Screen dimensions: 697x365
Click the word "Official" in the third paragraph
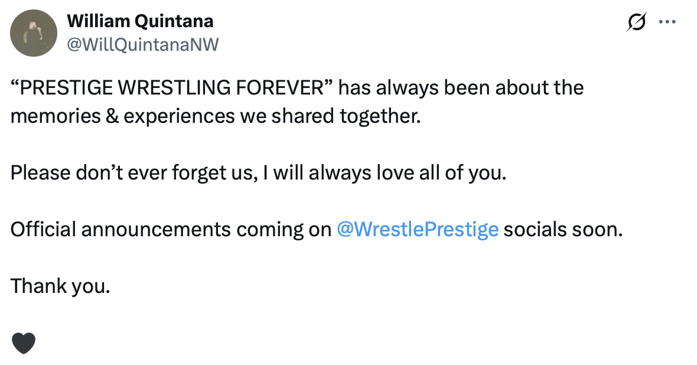coord(43,229)
